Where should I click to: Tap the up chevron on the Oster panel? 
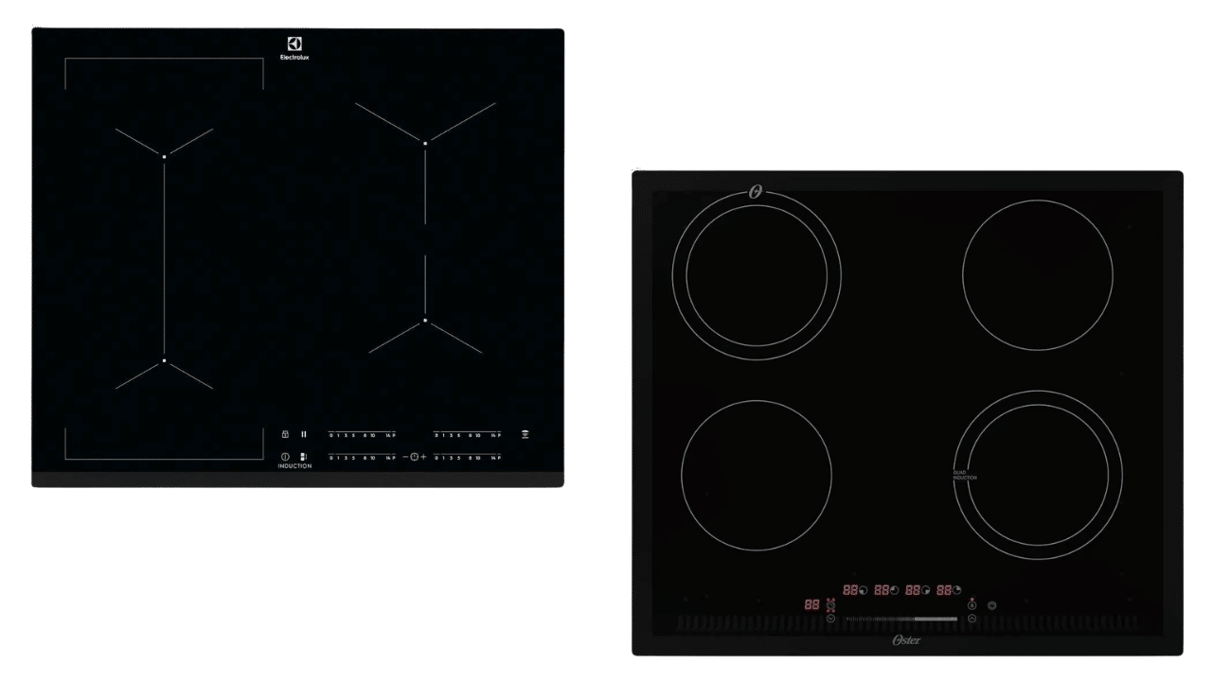[x=971, y=619]
